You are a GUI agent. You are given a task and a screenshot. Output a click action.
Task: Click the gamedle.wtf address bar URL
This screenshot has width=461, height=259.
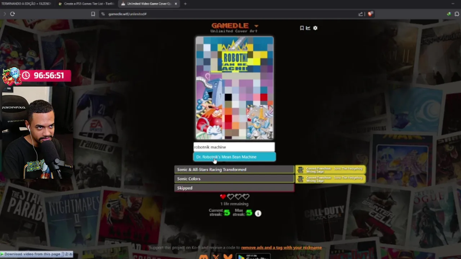[x=127, y=14]
